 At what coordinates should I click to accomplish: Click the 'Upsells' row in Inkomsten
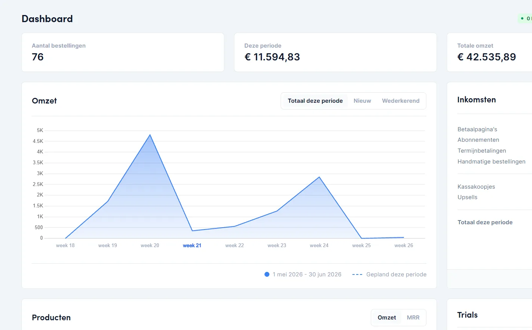coord(467,197)
